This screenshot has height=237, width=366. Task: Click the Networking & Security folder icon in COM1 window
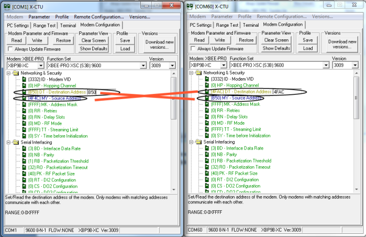pos(16,73)
